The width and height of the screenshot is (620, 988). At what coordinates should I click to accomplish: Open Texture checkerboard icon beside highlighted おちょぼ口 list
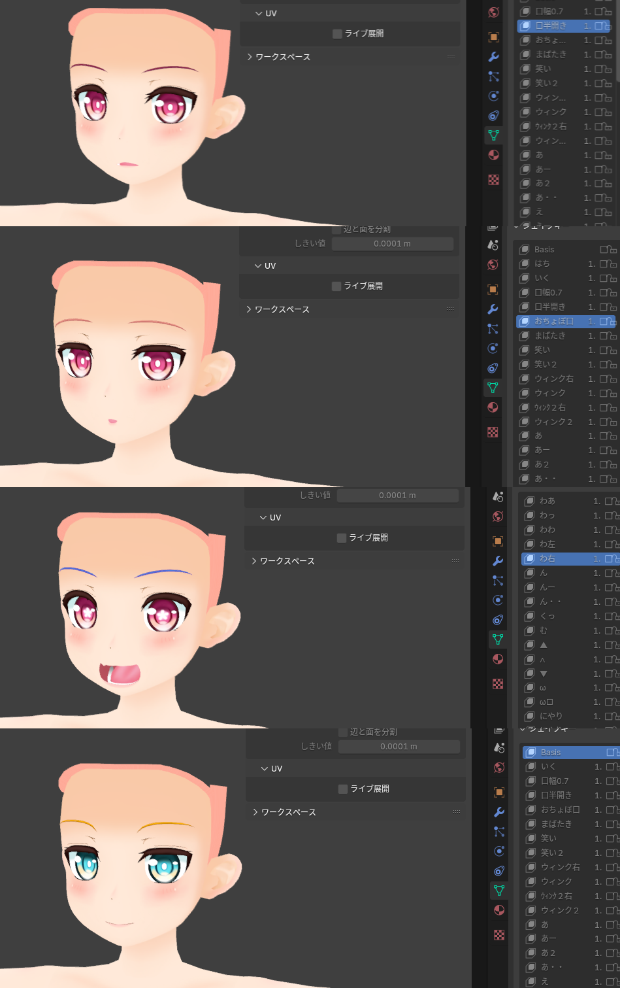coord(493,432)
